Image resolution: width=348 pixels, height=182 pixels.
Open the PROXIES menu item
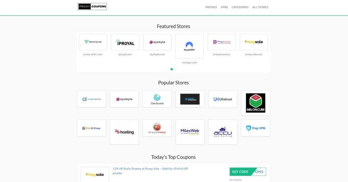point(211,7)
